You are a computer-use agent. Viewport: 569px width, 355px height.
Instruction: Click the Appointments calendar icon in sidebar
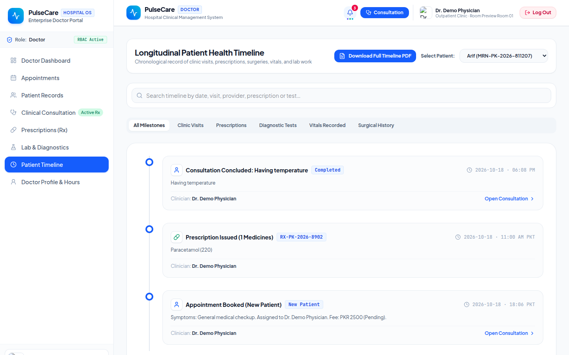tap(13, 78)
